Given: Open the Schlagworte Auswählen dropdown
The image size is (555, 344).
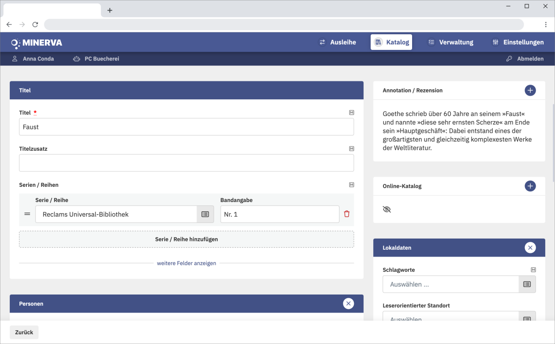Looking at the screenshot, I should [450, 284].
